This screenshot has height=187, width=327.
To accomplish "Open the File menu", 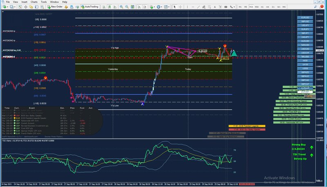I will [8, 2].
